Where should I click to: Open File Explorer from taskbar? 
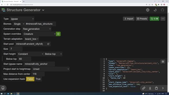click(x=11, y=94)
